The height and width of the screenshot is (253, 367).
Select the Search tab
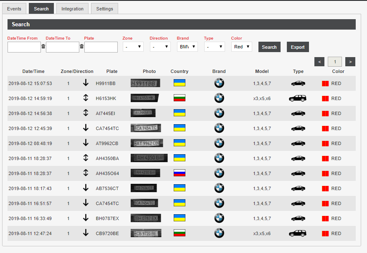41,9
